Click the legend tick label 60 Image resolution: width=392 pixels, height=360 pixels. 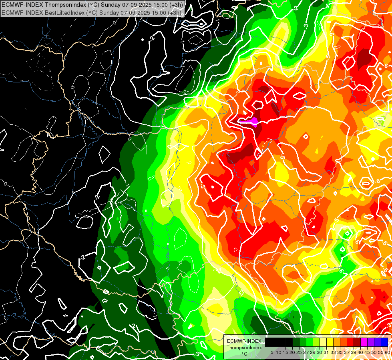(x=388, y=352)
